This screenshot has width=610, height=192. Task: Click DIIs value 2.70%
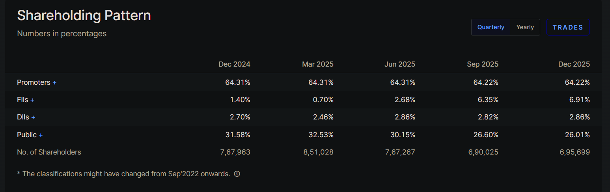pyautogui.click(x=240, y=117)
